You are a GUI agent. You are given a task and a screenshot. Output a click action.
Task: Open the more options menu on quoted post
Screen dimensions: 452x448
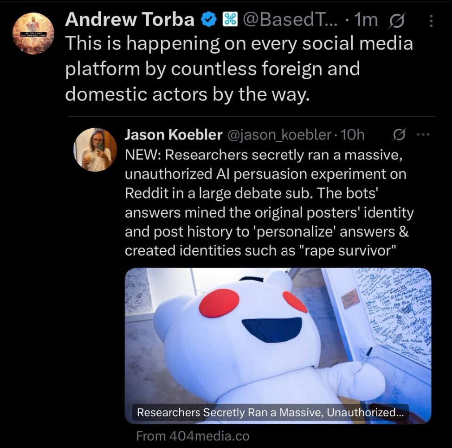tap(423, 135)
